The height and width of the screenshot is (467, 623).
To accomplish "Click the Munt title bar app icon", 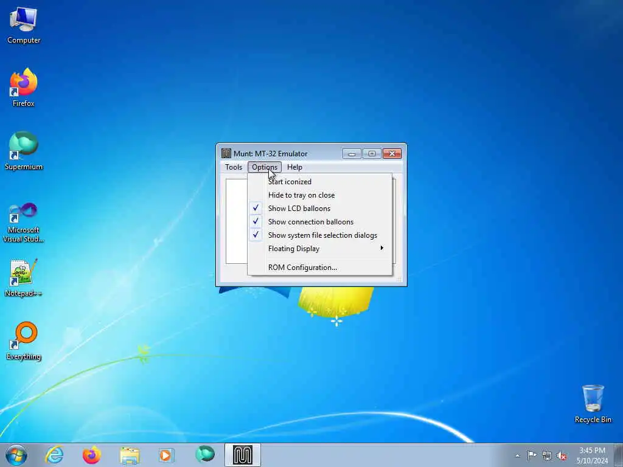I will pyautogui.click(x=226, y=153).
